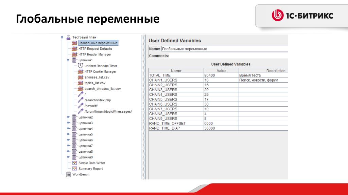348x195 pixels.
Task: Click the WorkBench clipboard icon
Action: pos(68,174)
